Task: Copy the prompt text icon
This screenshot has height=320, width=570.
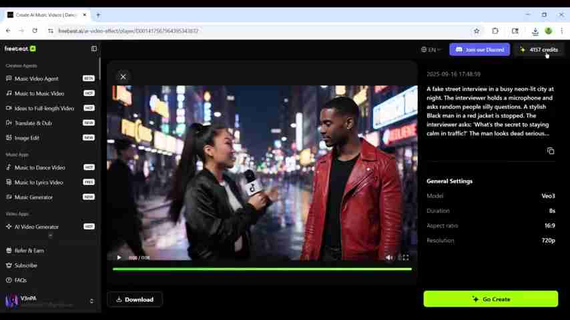Action: tap(551, 151)
